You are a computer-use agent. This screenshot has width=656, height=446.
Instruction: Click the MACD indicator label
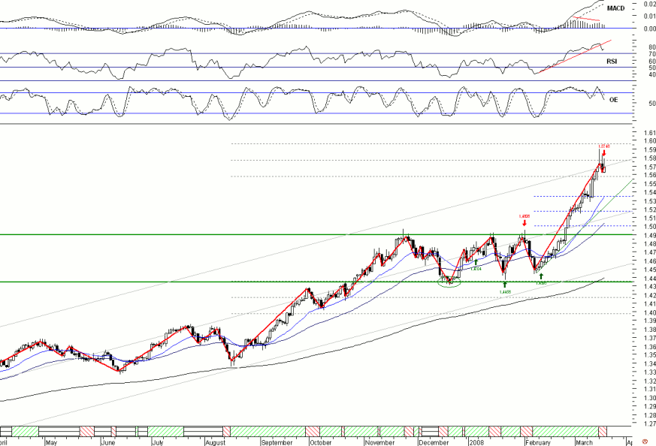pos(615,8)
